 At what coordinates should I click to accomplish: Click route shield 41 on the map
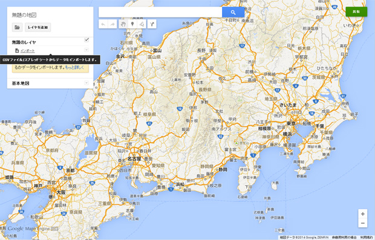click(x=149, y=123)
